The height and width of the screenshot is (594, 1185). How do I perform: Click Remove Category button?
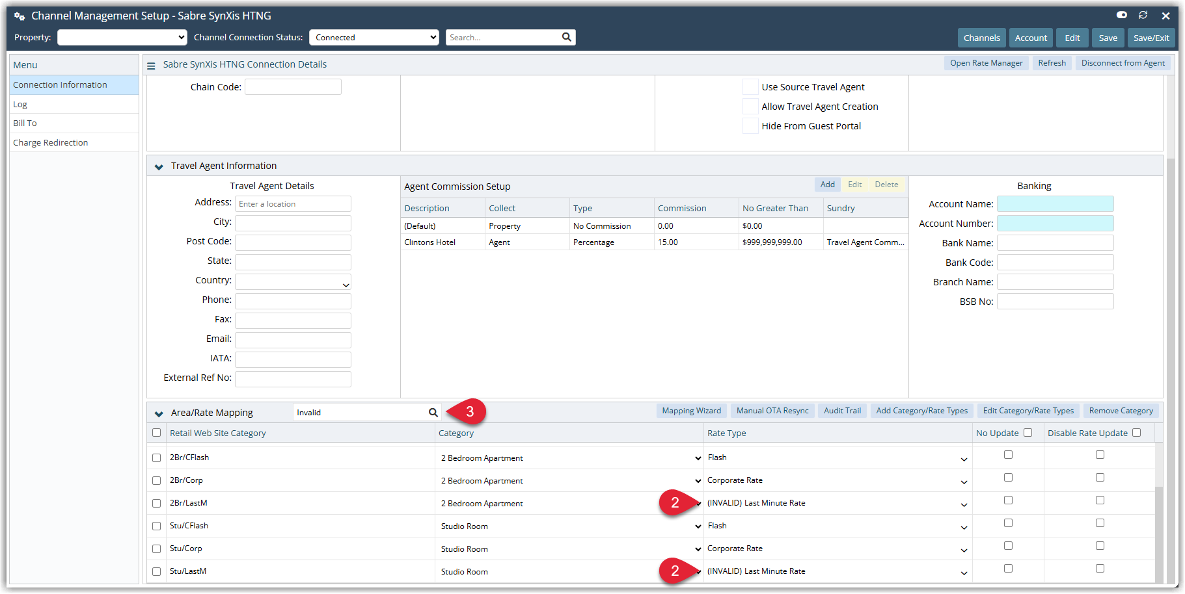pyautogui.click(x=1121, y=411)
